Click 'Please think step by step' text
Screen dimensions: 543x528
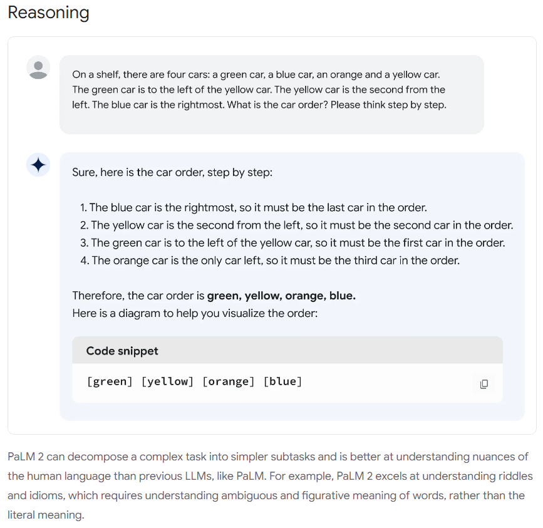tap(388, 105)
